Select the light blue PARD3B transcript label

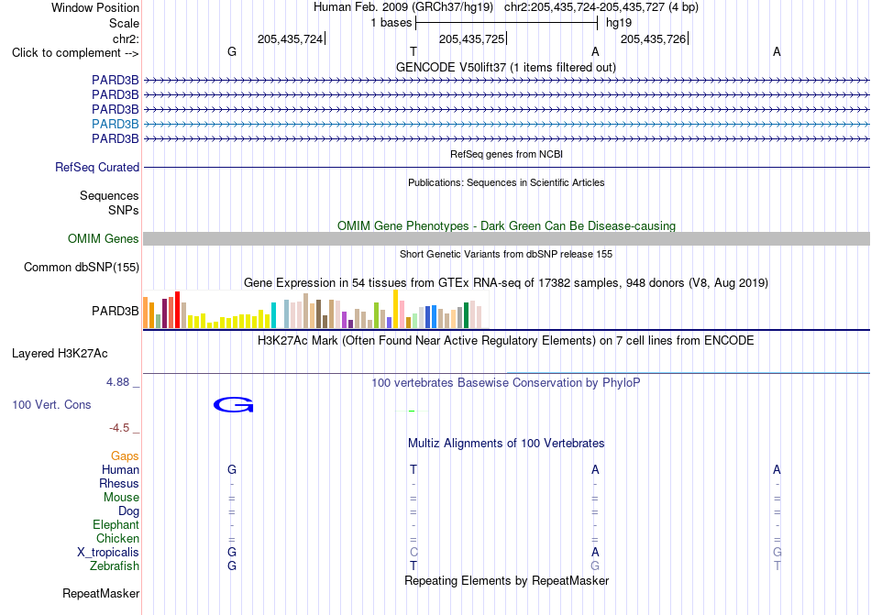[x=115, y=124]
